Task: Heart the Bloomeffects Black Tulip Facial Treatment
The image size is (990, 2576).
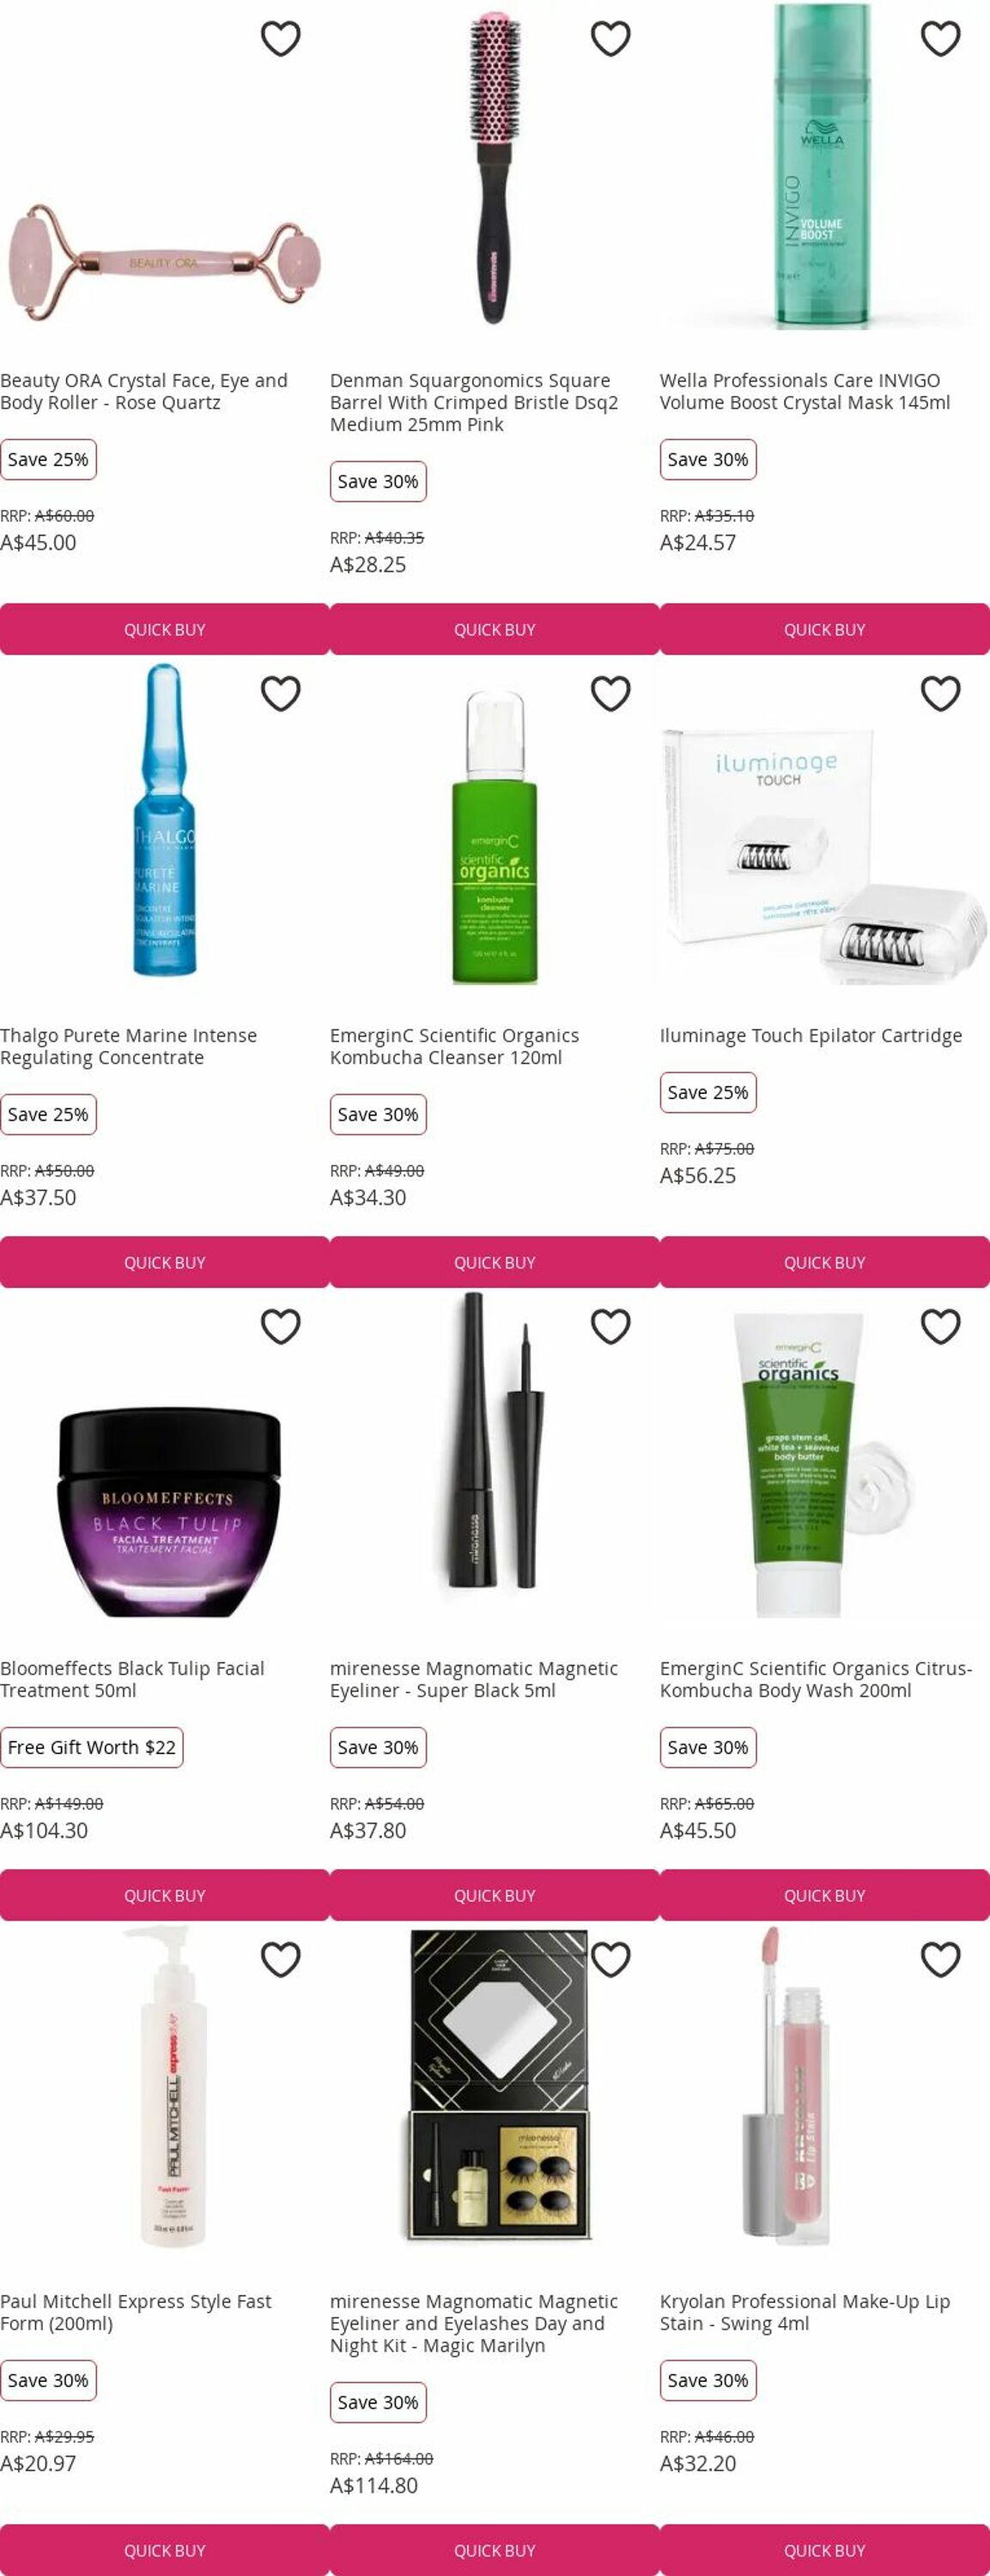Action: (280, 1327)
